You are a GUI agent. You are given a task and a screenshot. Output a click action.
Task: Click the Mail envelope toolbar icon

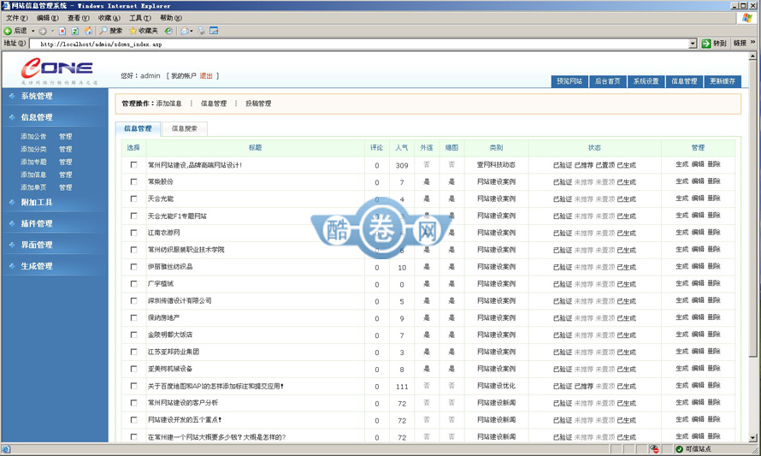click(185, 31)
